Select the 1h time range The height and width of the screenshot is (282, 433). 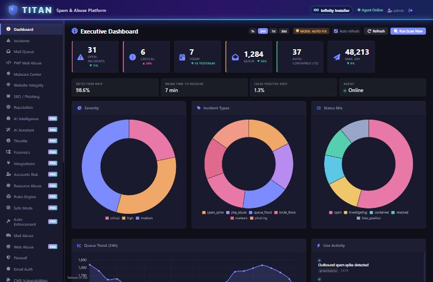tap(252, 31)
